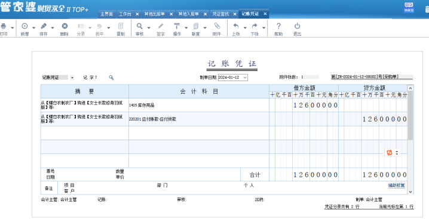Screen dimensions: 429x219
Task: Click the 凭证分录共有 2 行 status text
Action: 342,207
